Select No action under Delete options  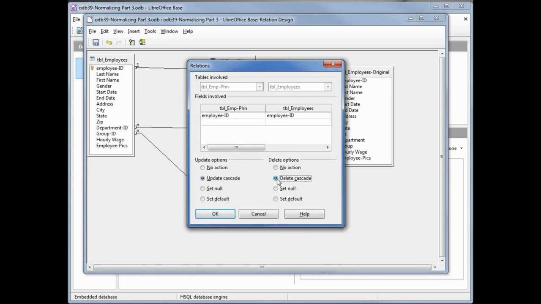click(276, 168)
